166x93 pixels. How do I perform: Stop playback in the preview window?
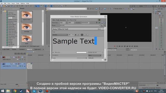point(127,46)
